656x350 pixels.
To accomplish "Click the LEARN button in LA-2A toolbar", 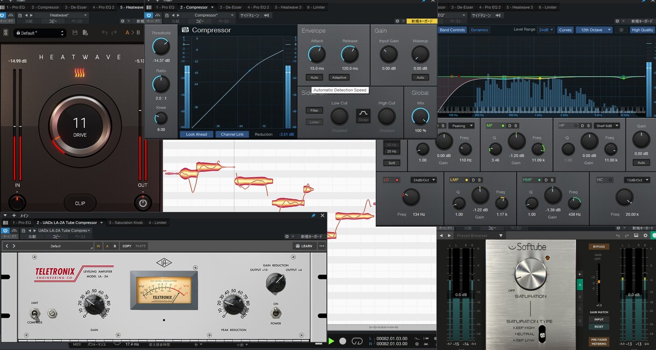I will (304, 246).
